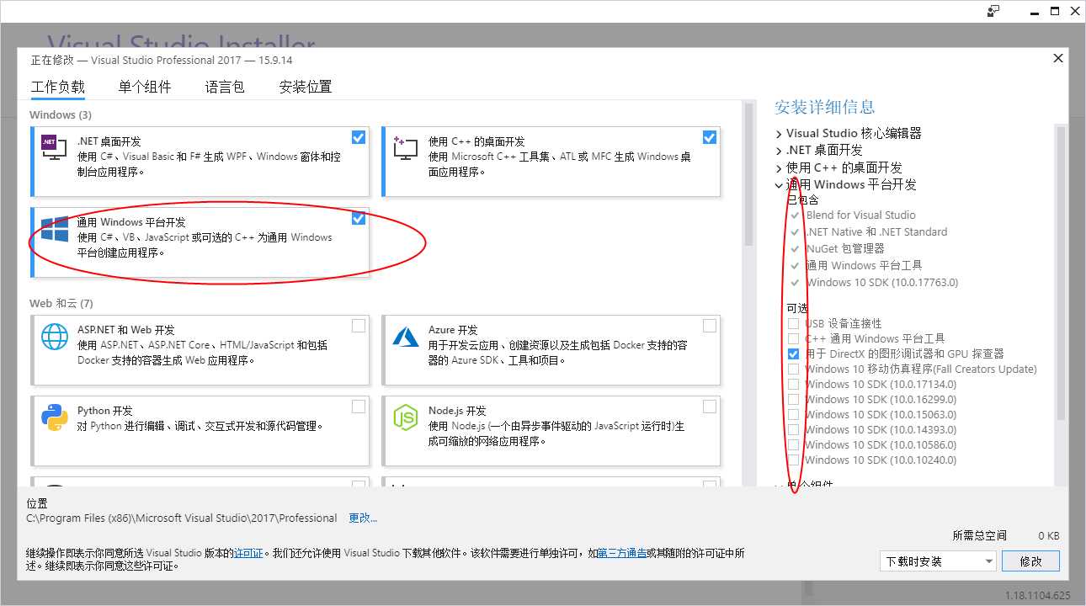Open the 许可证 link
The width and height of the screenshot is (1086, 606).
(248, 553)
